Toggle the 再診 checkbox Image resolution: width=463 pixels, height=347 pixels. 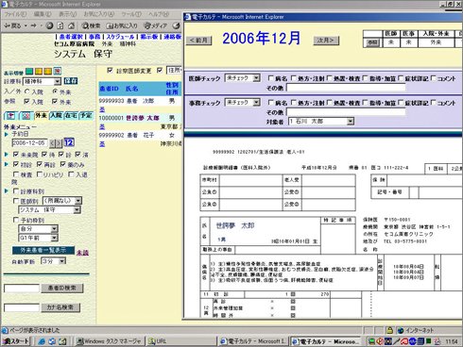pos(40,164)
